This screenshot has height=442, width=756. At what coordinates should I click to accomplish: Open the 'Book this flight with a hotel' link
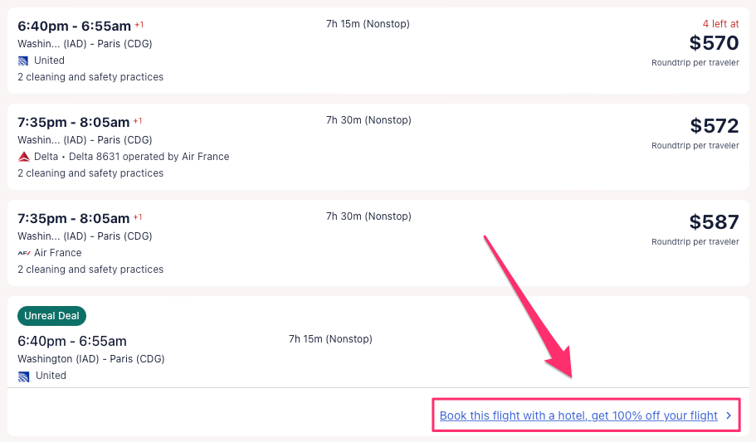[578, 415]
